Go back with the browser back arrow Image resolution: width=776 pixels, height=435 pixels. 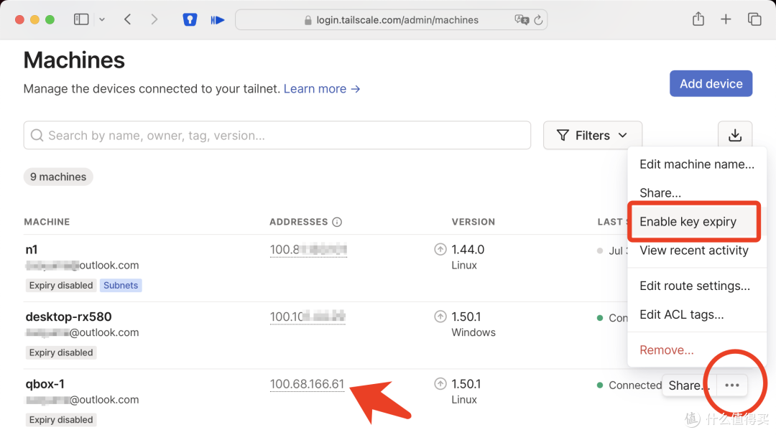[128, 19]
